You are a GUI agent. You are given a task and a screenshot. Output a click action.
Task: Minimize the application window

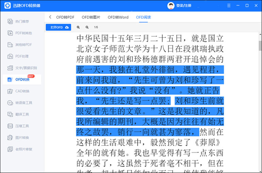[238, 5]
